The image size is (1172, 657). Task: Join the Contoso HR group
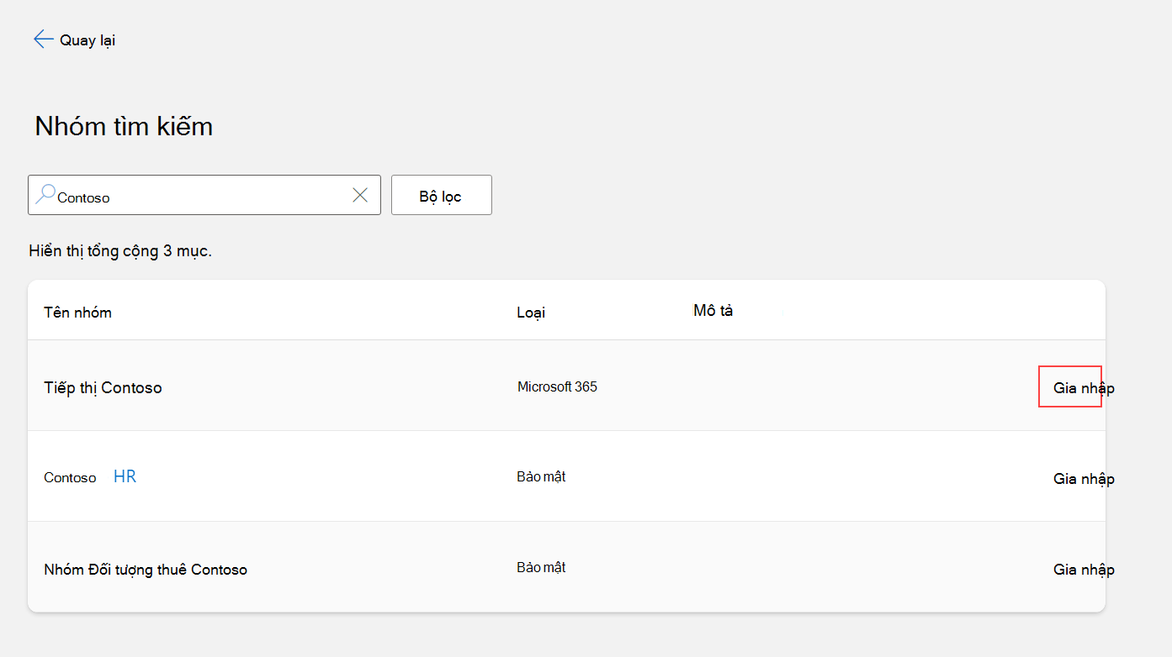[1084, 479]
